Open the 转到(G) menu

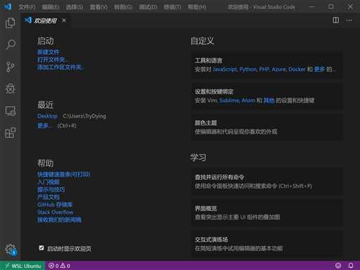coord(123,7)
